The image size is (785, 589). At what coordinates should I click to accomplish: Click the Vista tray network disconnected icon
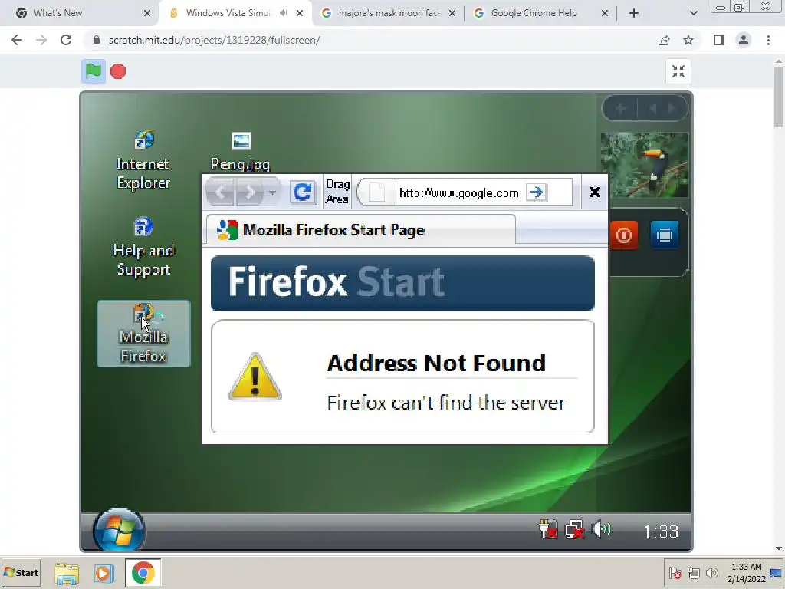574,529
